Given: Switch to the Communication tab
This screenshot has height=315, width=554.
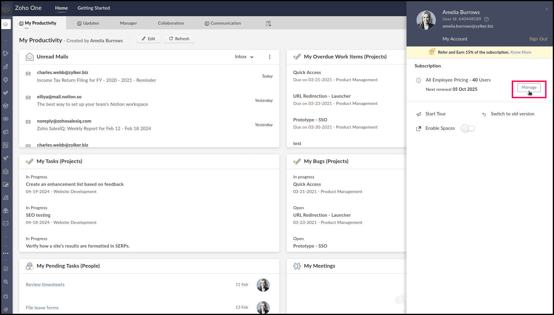Looking at the screenshot, I should coord(223,23).
